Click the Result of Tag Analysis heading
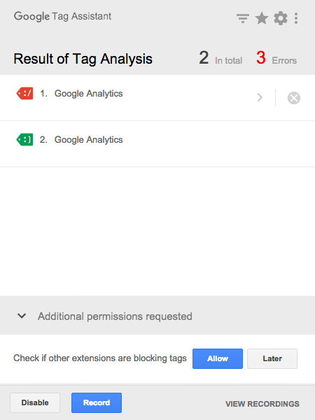 click(x=83, y=59)
